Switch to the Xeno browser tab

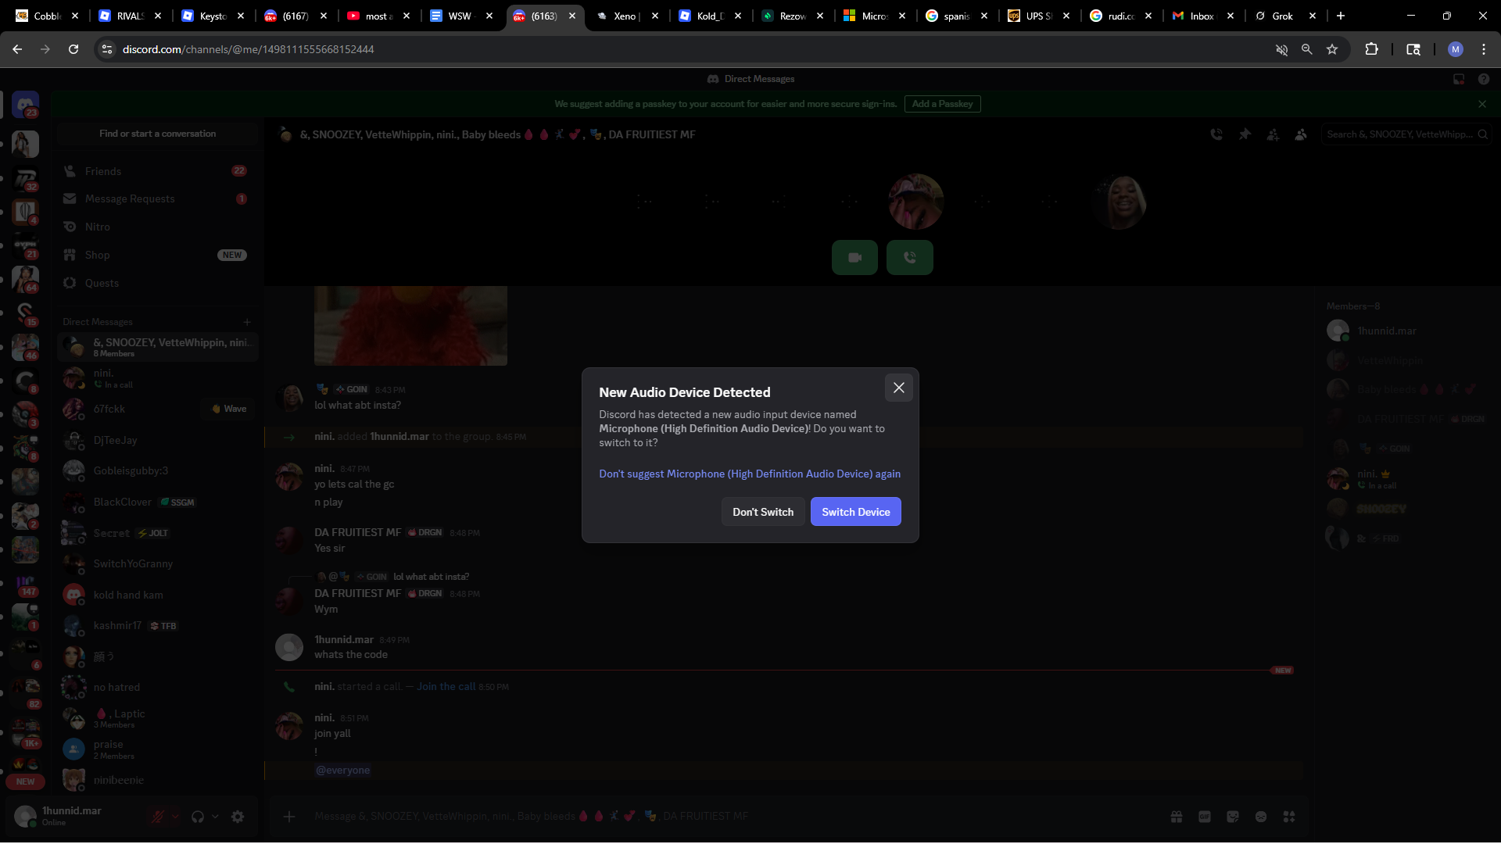627,16
